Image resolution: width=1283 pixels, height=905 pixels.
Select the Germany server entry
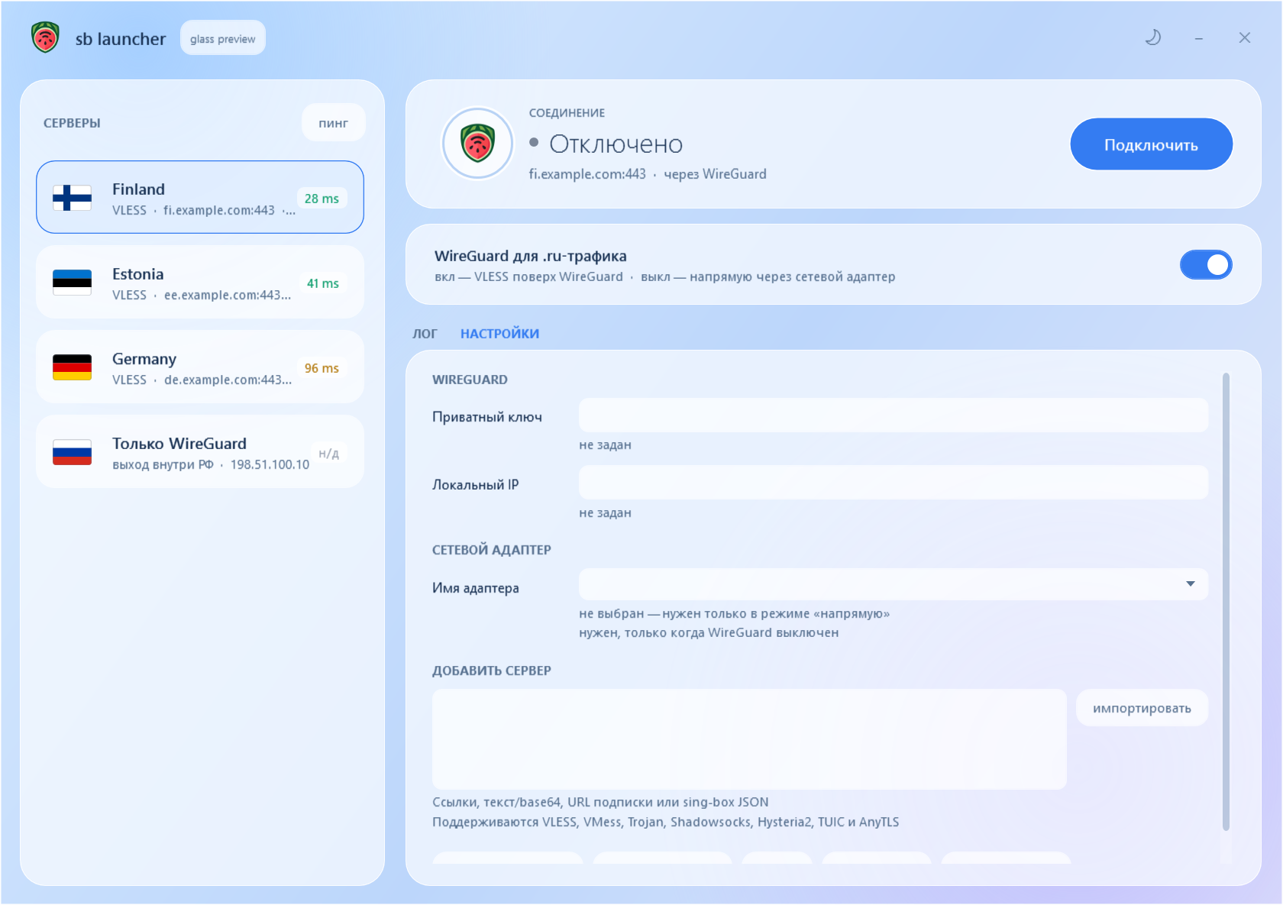200,367
